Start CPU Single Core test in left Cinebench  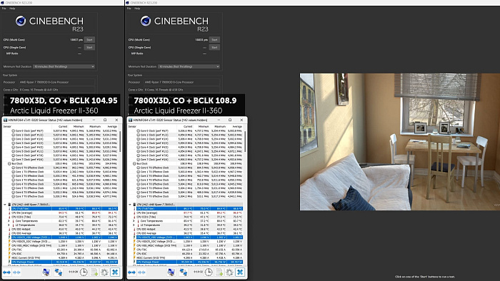[89, 47]
